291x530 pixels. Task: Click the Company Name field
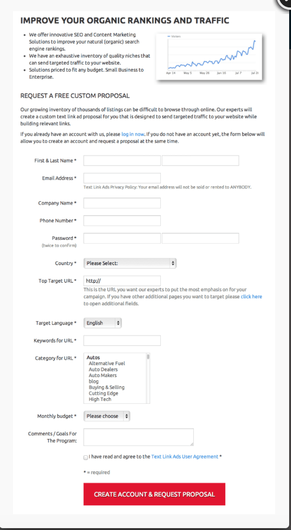tap(121, 203)
